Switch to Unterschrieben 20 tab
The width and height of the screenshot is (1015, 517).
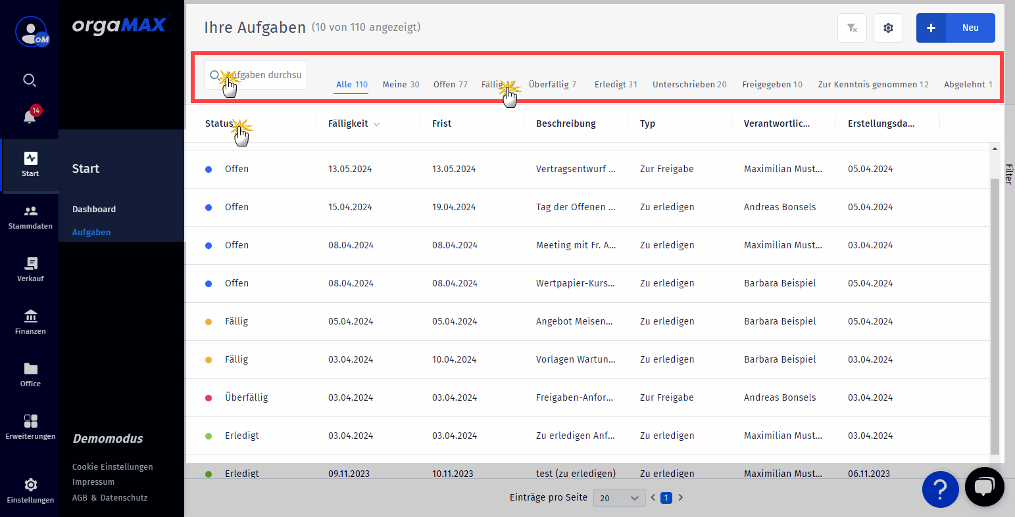(x=689, y=85)
